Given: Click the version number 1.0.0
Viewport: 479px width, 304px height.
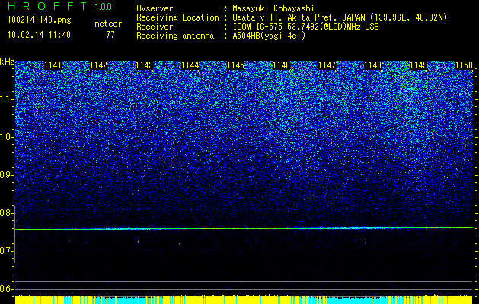Looking at the screenshot, I should click(104, 6).
